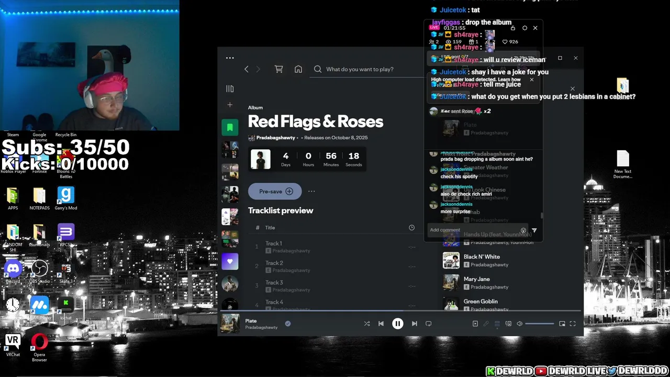This screenshot has height=377, width=670.
Task: Open the Plate song title in player bar
Action: [251, 320]
